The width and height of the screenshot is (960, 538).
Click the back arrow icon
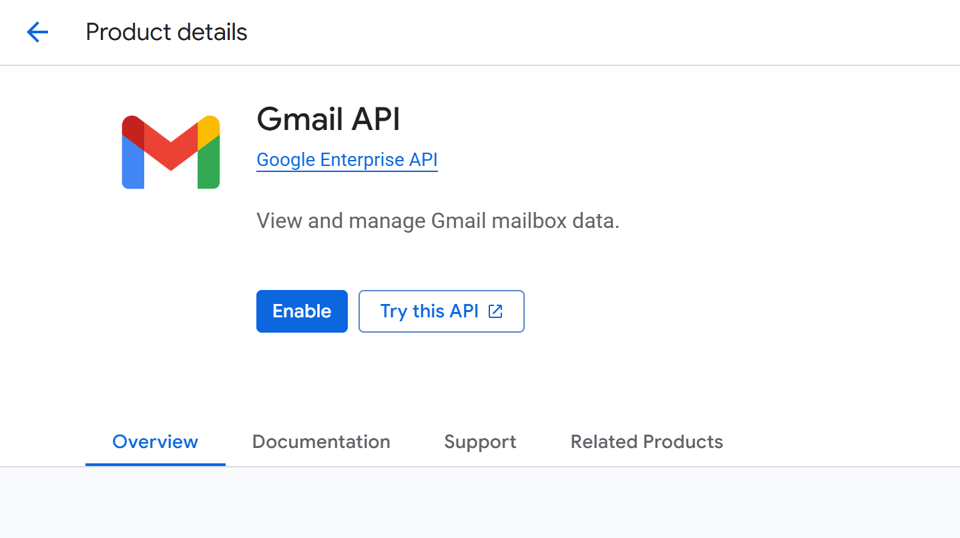click(x=37, y=32)
